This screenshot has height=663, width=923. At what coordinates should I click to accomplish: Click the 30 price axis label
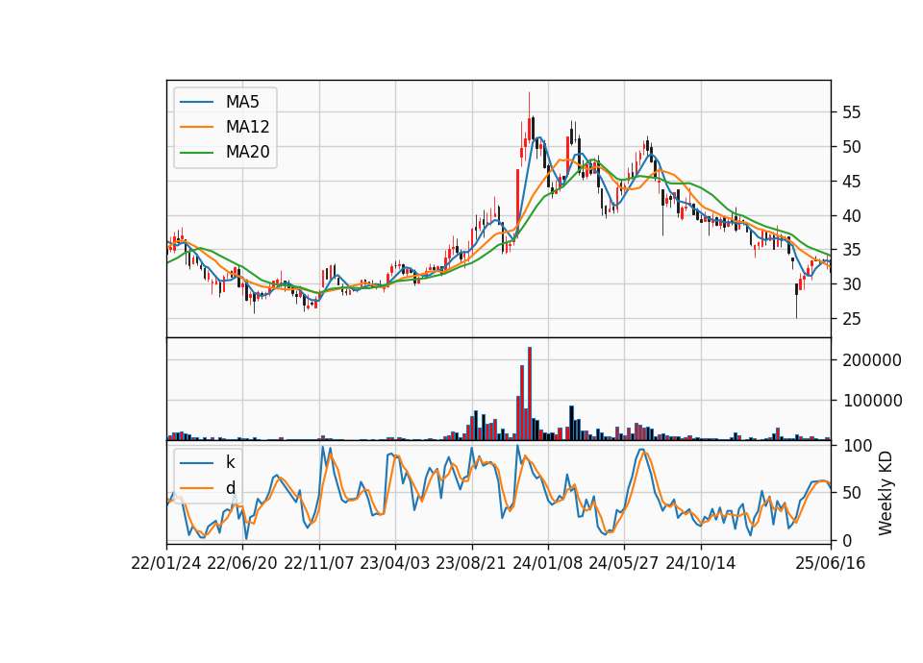[x=852, y=284]
